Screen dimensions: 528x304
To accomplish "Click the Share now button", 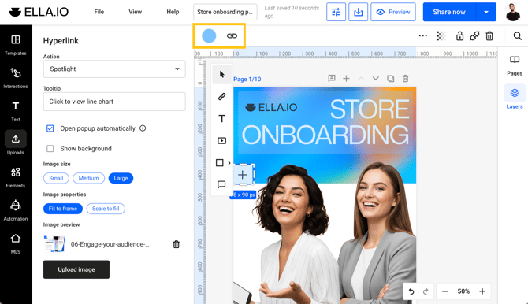I will pos(449,12).
